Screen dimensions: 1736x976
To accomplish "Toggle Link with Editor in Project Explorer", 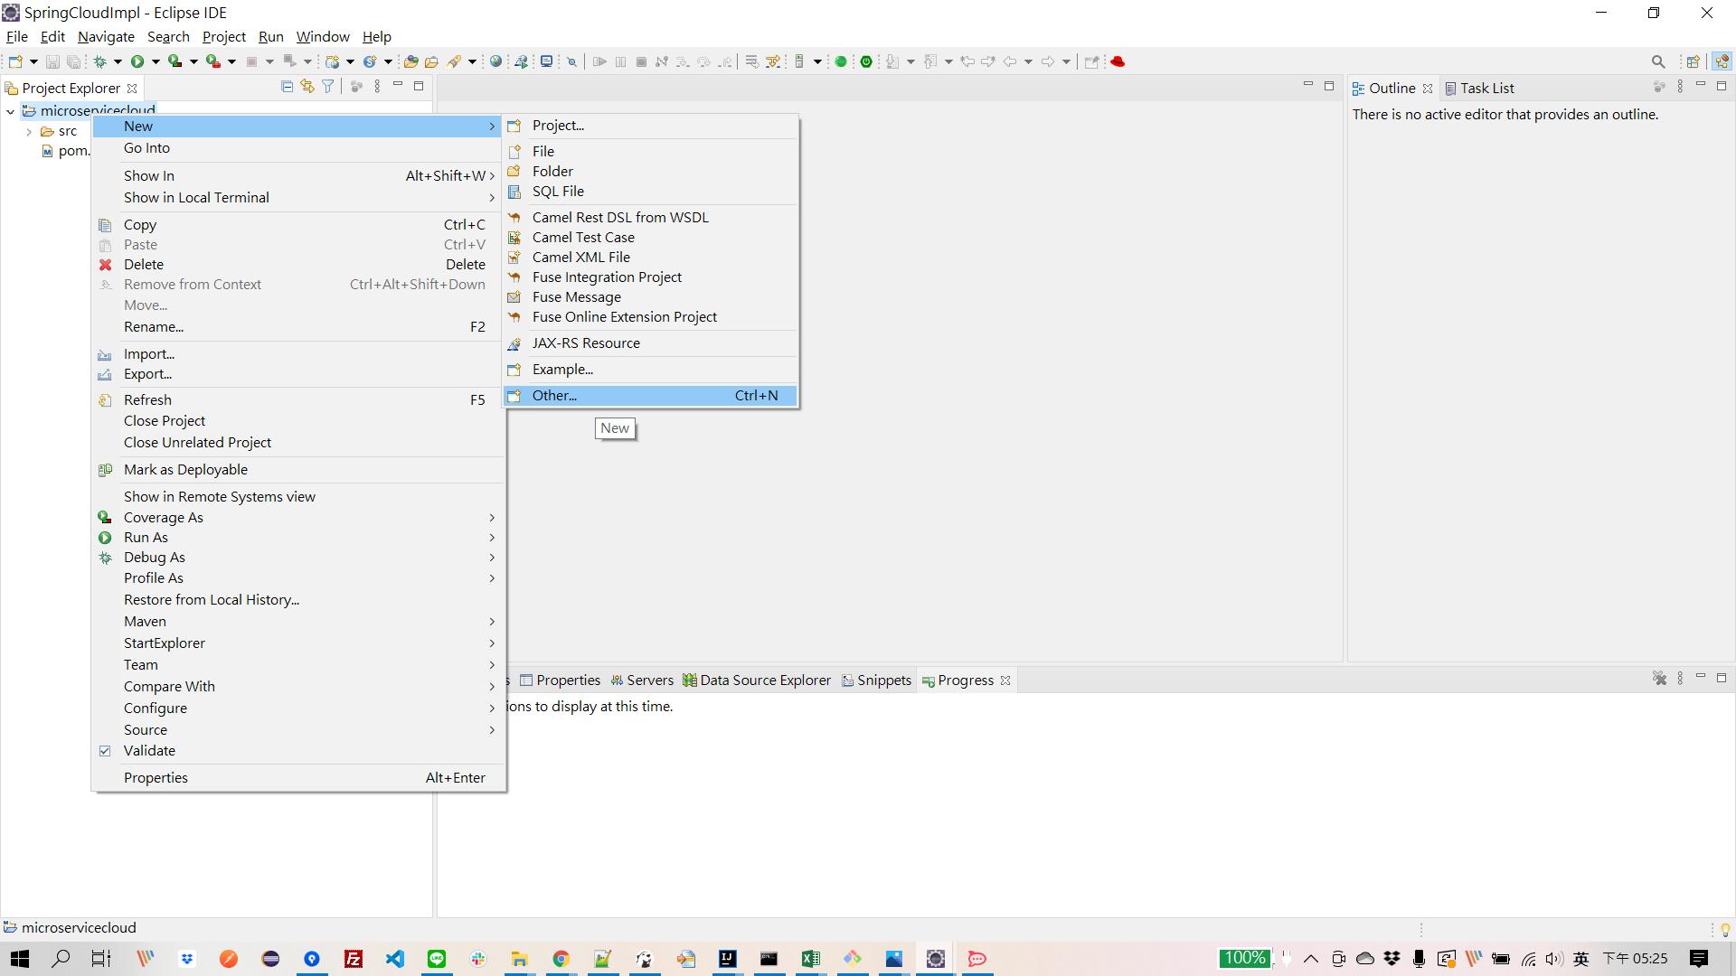I will tap(307, 87).
